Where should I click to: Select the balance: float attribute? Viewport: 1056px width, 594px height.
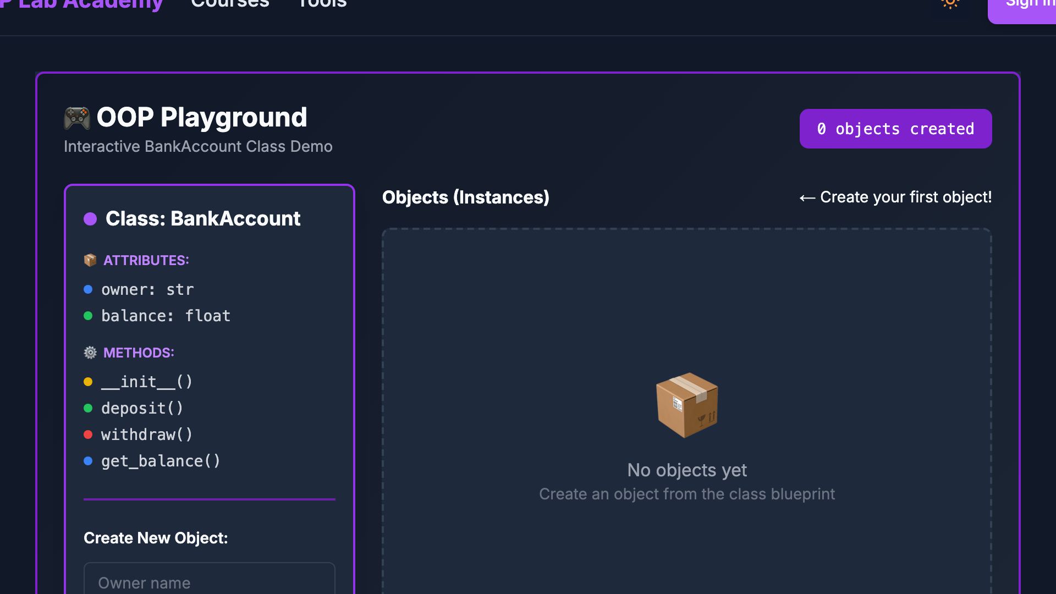point(166,316)
